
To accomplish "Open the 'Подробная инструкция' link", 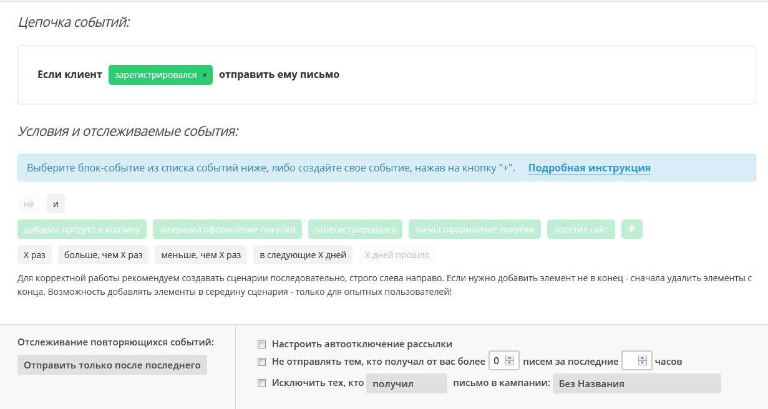I will tap(589, 168).
